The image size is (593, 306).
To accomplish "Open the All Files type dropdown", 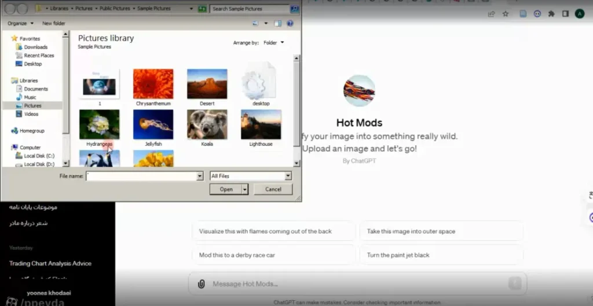I will (x=251, y=176).
